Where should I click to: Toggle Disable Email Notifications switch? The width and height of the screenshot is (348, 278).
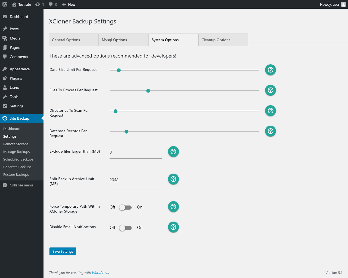pyautogui.click(x=125, y=228)
